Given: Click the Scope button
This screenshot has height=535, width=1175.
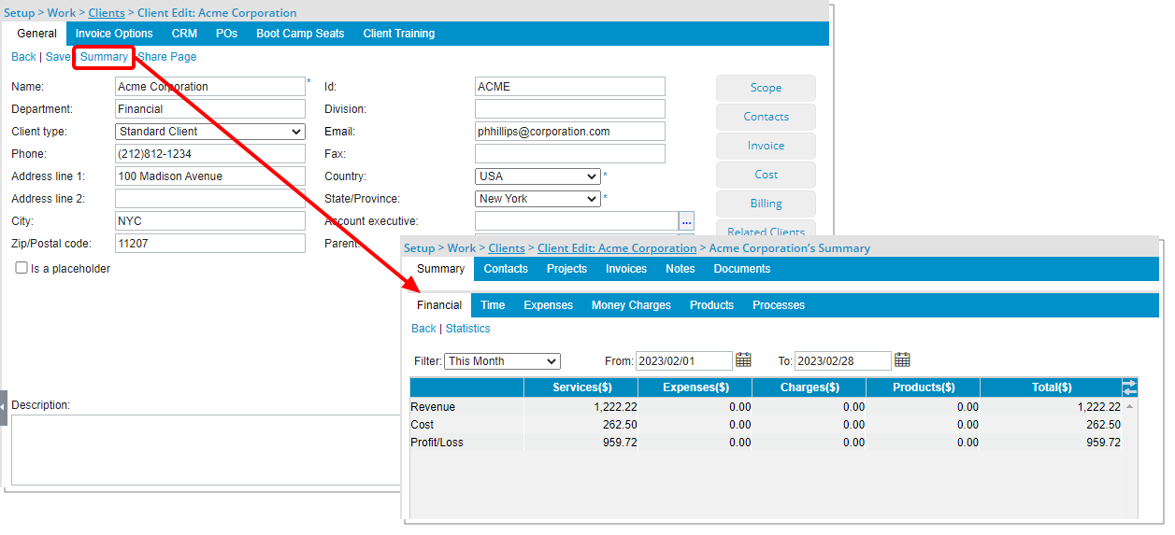Looking at the screenshot, I should (766, 88).
